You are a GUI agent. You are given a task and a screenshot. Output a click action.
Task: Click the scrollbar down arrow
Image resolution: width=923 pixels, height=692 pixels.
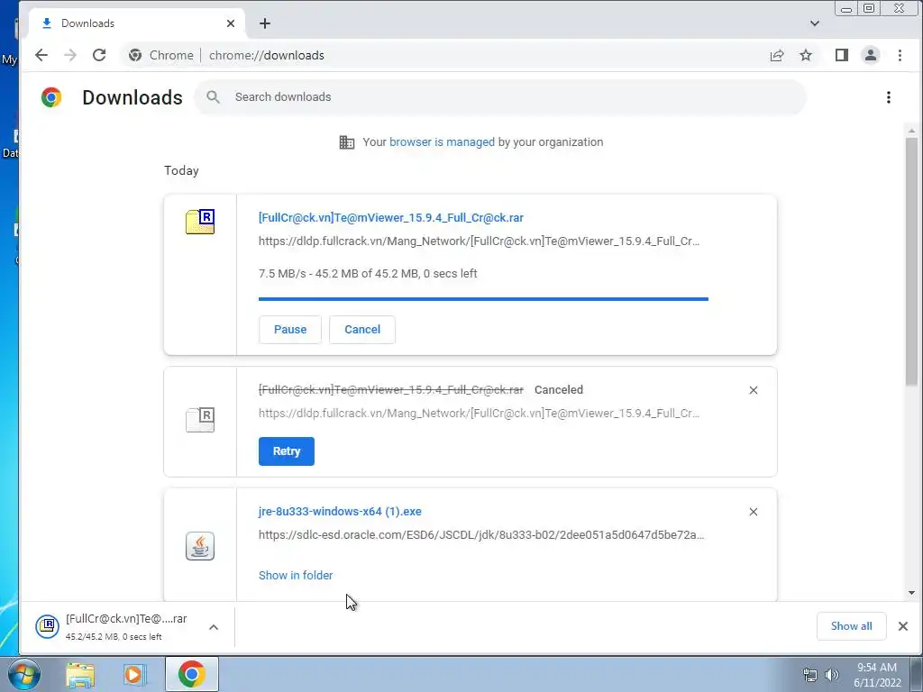[912, 593]
